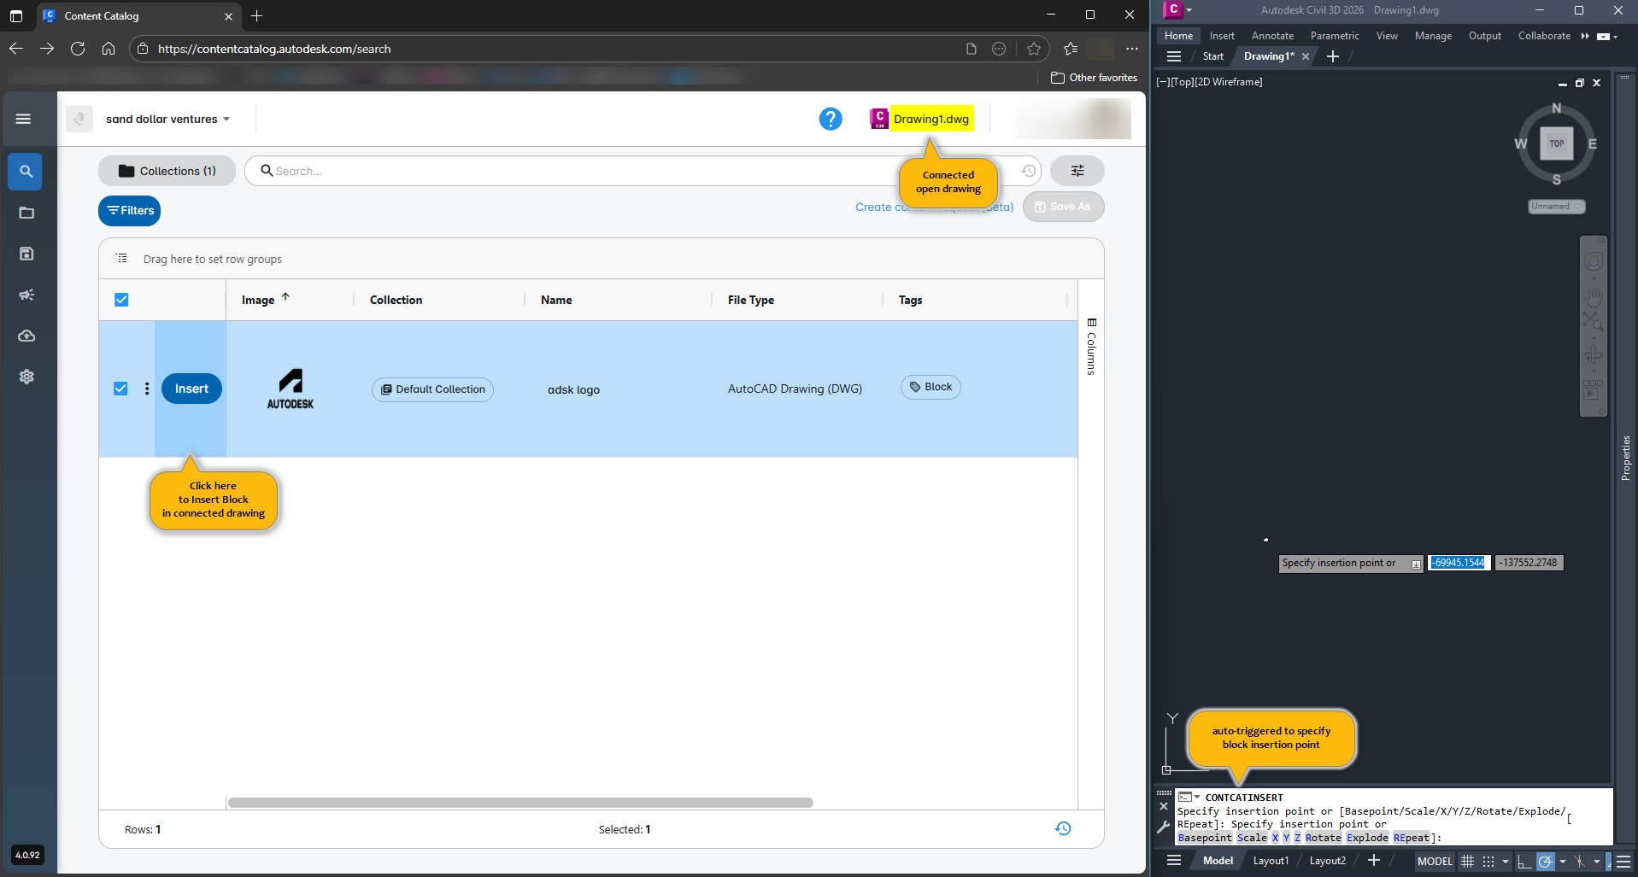Open the status bar customization hamburger menu

(1623, 861)
